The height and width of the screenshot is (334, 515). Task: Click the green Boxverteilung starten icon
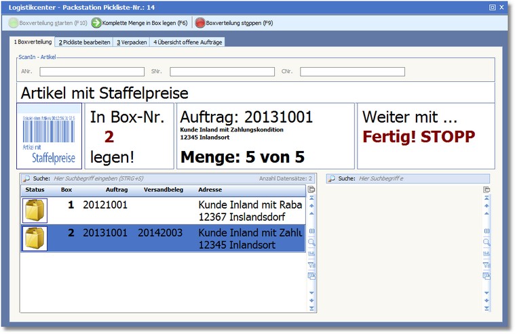pyautogui.click(x=14, y=22)
